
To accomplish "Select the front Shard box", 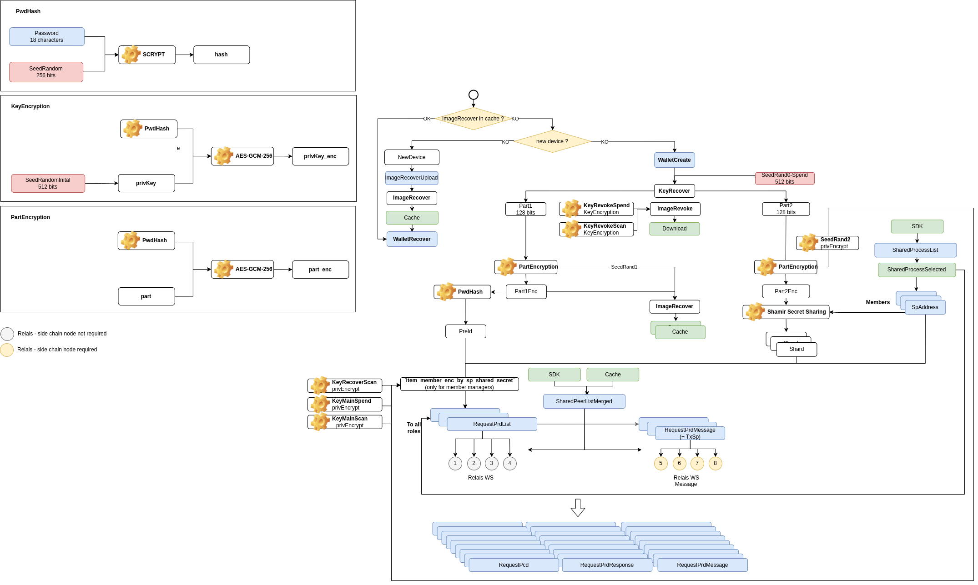I will (797, 350).
